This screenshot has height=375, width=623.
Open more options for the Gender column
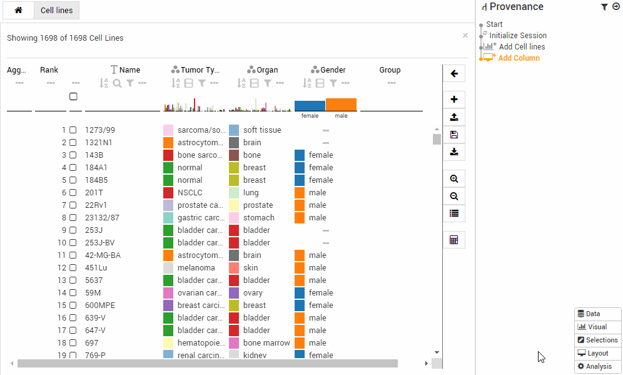click(x=346, y=82)
